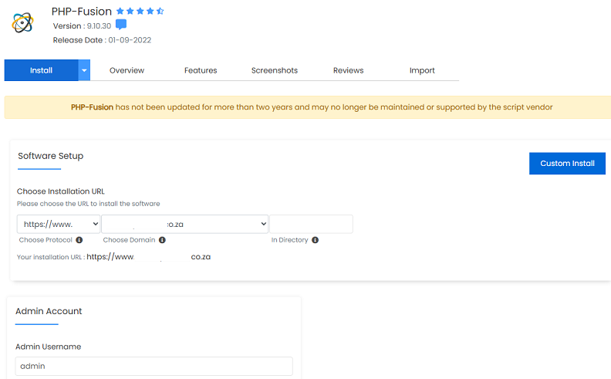Click the Choose Installation URL label
Image resolution: width=611 pixels, height=379 pixels.
click(61, 191)
